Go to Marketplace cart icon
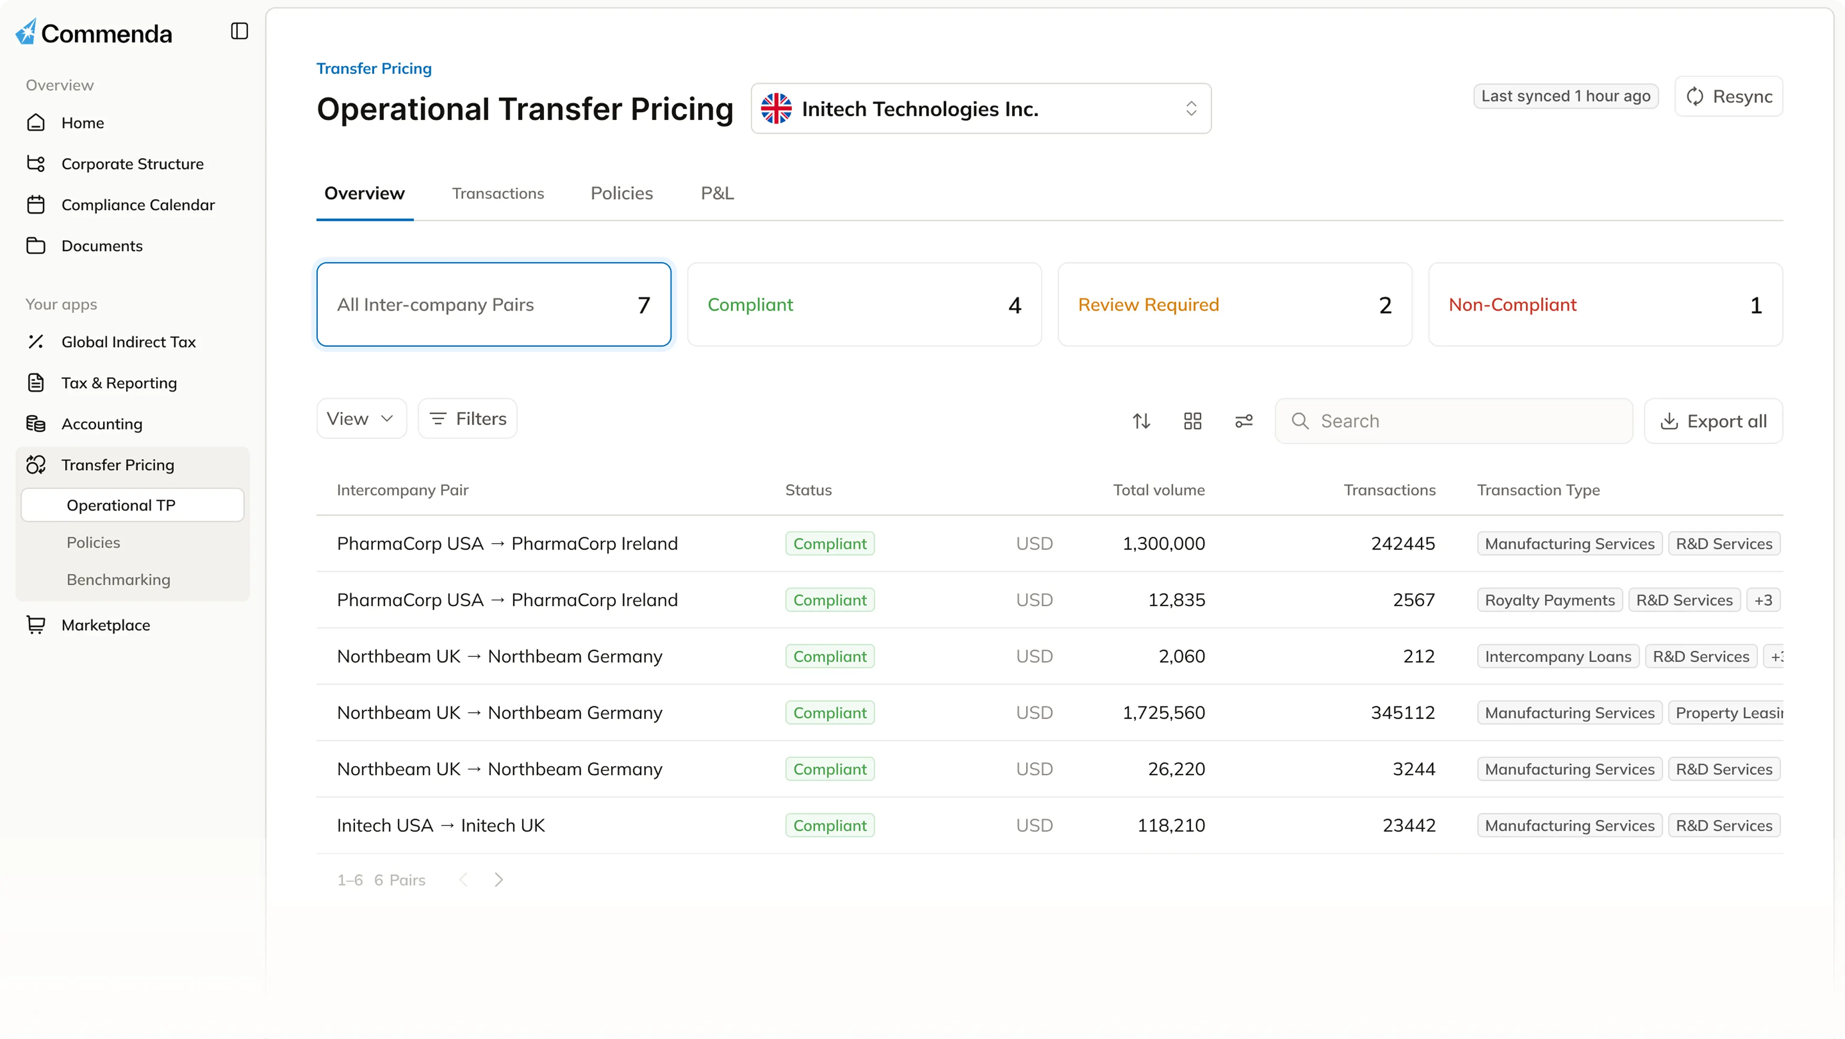1845x1039 pixels. [x=36, y=624]
